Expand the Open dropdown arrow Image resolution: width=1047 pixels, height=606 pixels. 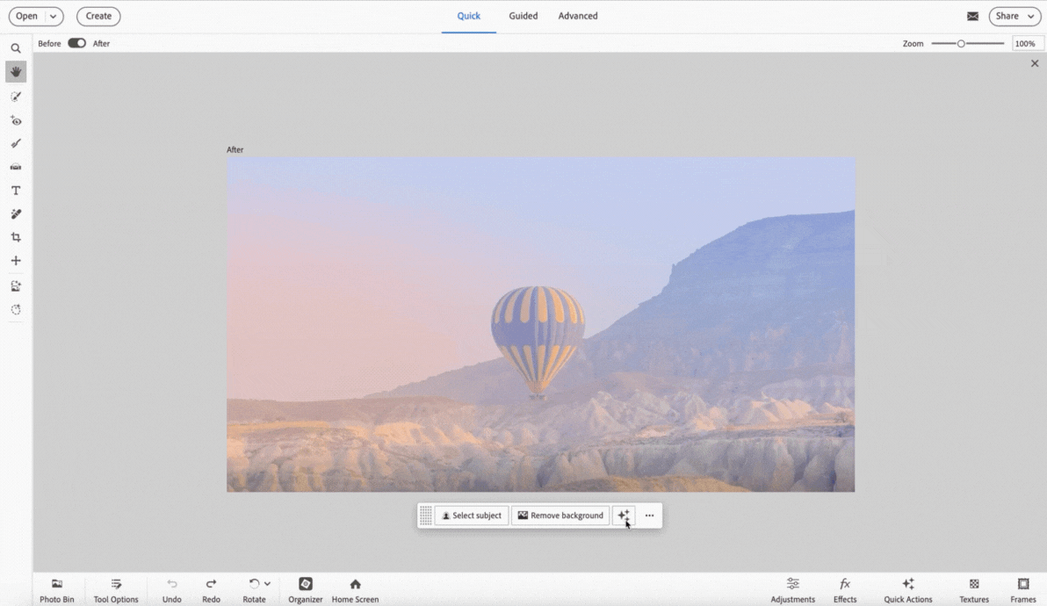pyautogui.click(x=54, y=16)
